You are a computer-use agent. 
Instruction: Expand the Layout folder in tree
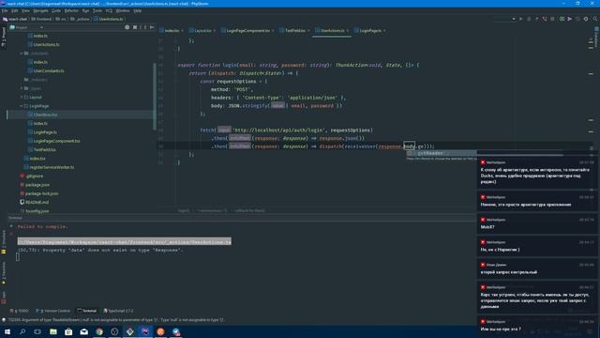(x=22, y=97)
